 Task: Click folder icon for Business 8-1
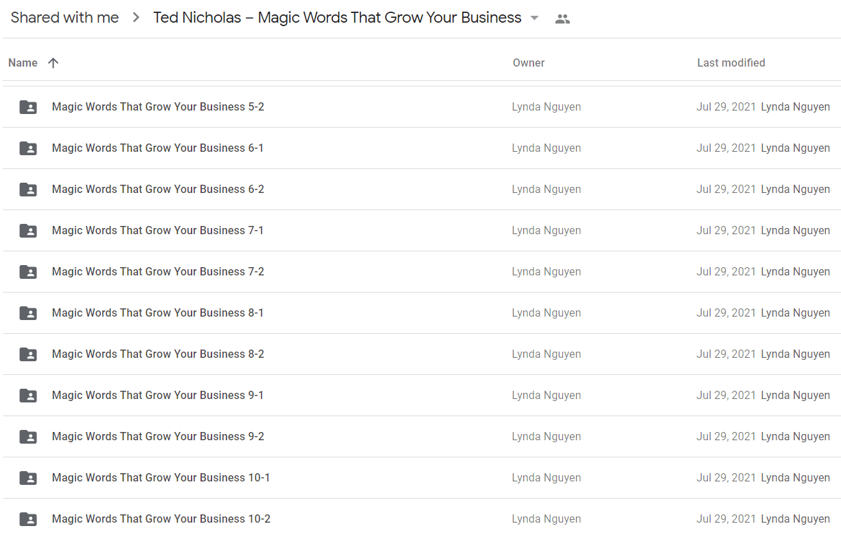28,313
